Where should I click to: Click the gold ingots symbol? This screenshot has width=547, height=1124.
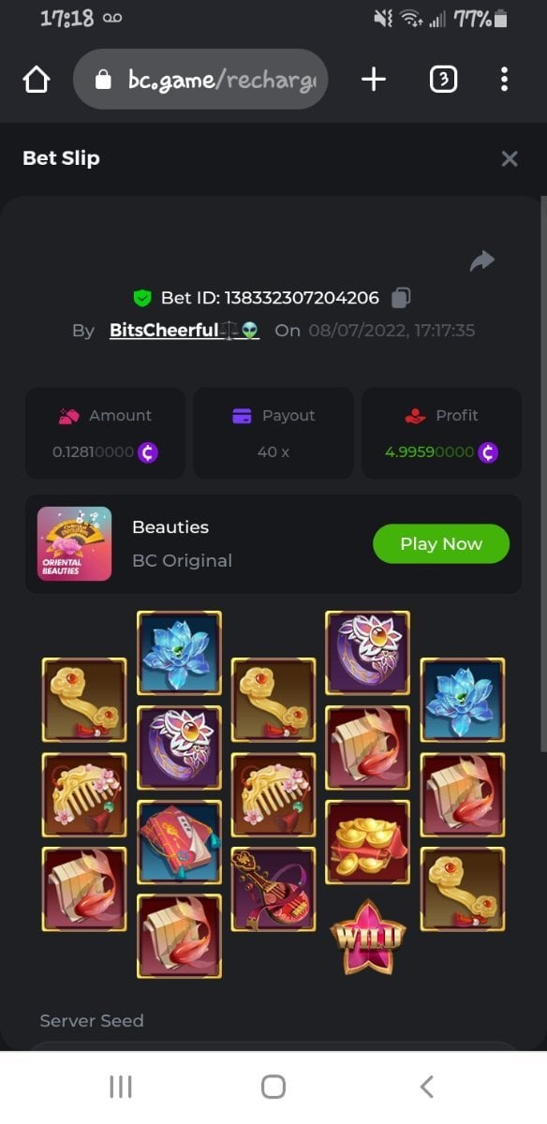coord(367,842)
